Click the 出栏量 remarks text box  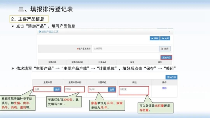pos(134,91)
